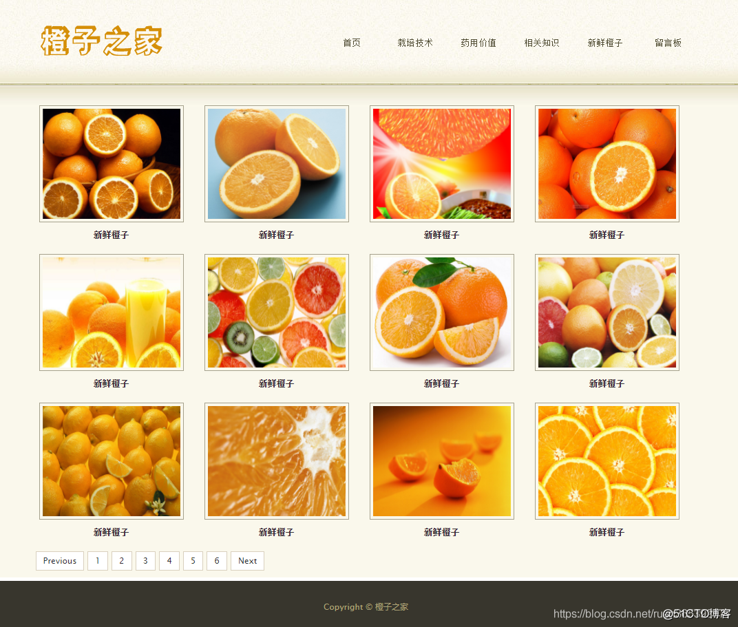Open the orange with green leaves thumbnail
Screen dimensions: 738x627
[441, 312]
